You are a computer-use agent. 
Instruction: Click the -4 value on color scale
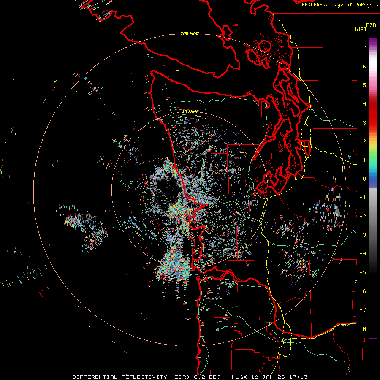pyautogui.click(x=363, y=254)
